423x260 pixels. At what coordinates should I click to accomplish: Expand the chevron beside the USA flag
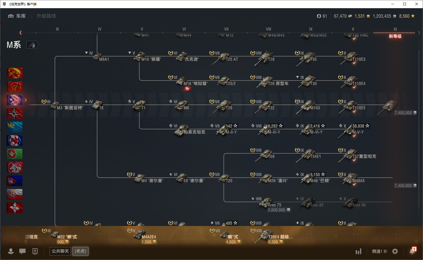[26, 100]
